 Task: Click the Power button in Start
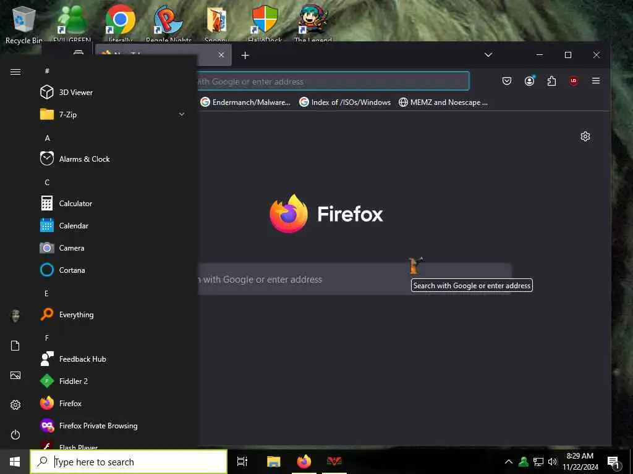pos(15,434)
